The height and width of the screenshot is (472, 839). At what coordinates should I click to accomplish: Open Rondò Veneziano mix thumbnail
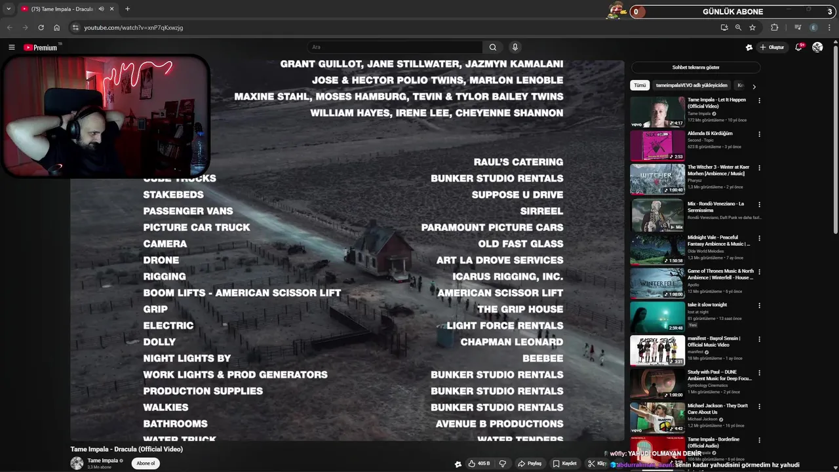click(x=657, y=215)
